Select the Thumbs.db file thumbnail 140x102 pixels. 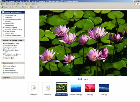[x=48, y=88]
